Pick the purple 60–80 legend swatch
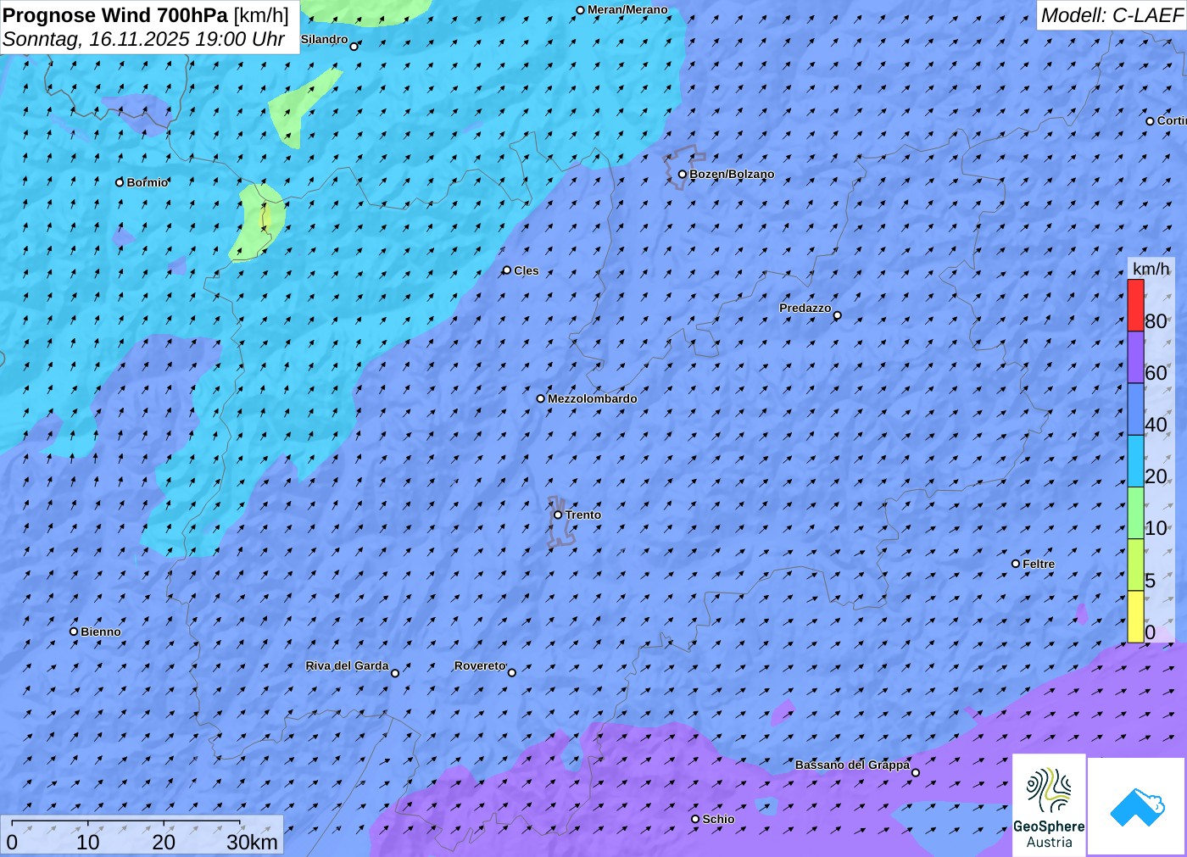Screen dimensions: 1187x857 (1135, 357)
